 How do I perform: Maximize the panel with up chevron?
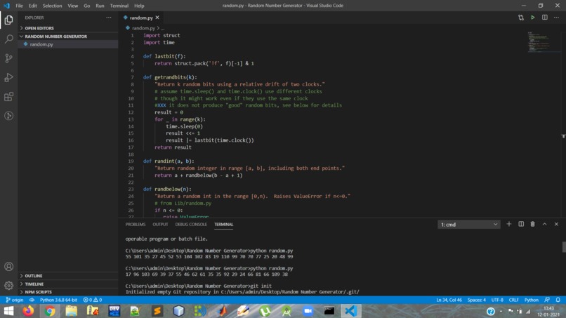coord(544,224)
